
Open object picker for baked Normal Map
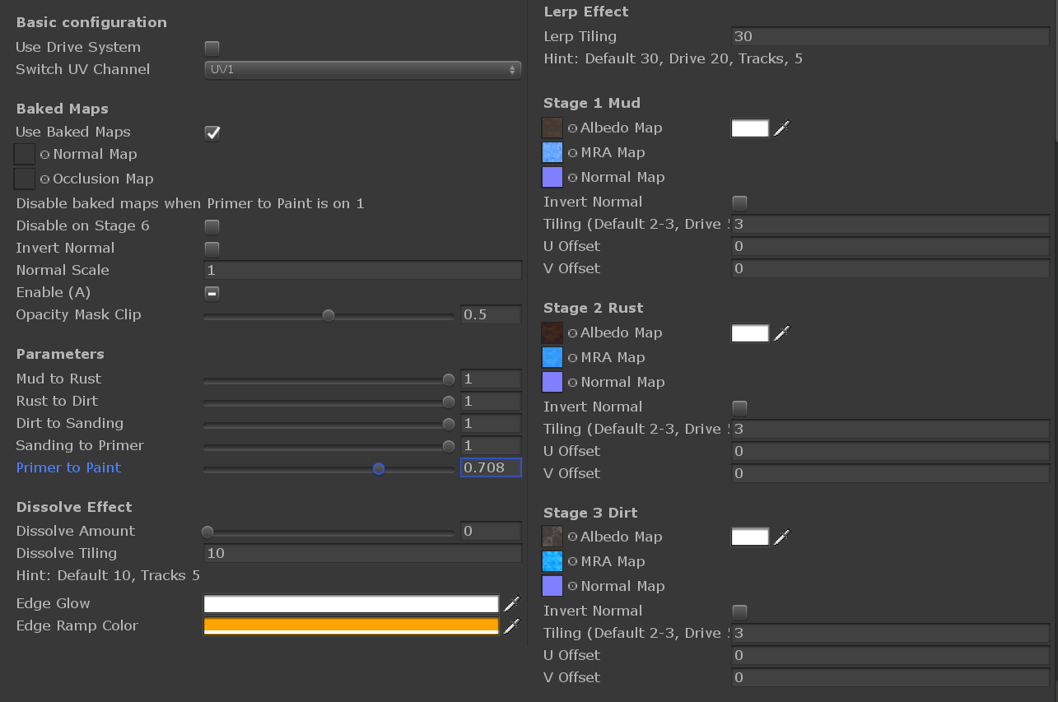point(44,155)
